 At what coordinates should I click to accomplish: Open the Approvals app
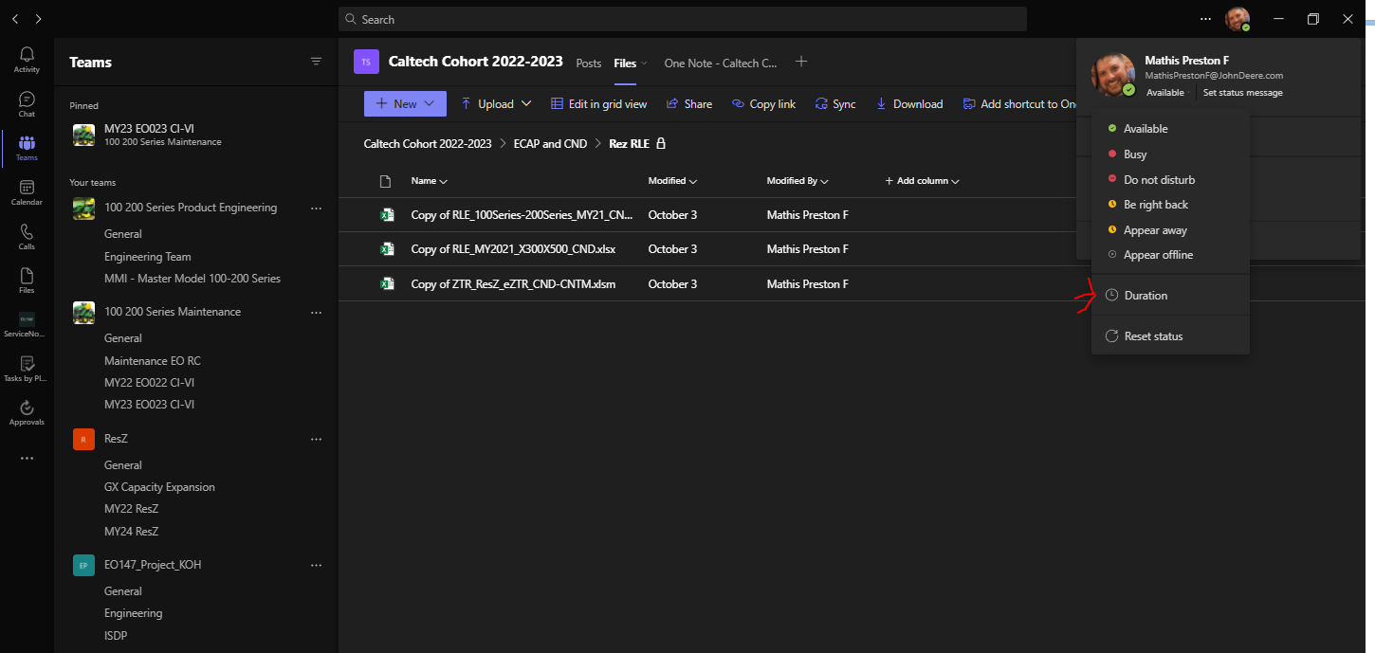coord(27,413)
